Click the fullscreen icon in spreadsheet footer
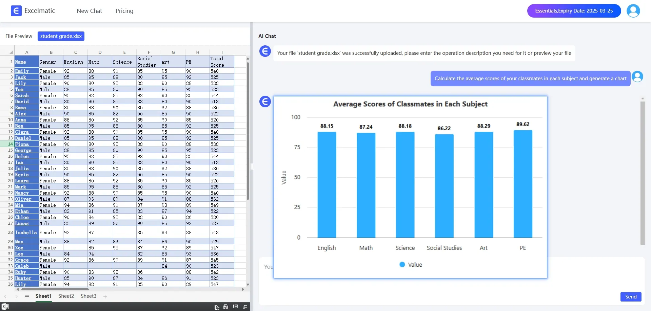The image size is (651, 311). click(245, 307)
